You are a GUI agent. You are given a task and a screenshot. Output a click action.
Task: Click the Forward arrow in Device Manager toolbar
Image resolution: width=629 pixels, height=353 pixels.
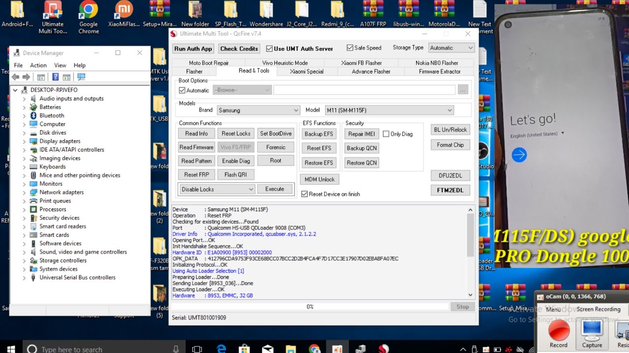26,77
